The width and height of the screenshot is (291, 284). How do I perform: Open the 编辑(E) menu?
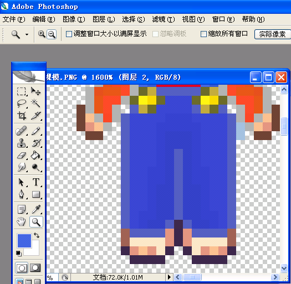44,19
